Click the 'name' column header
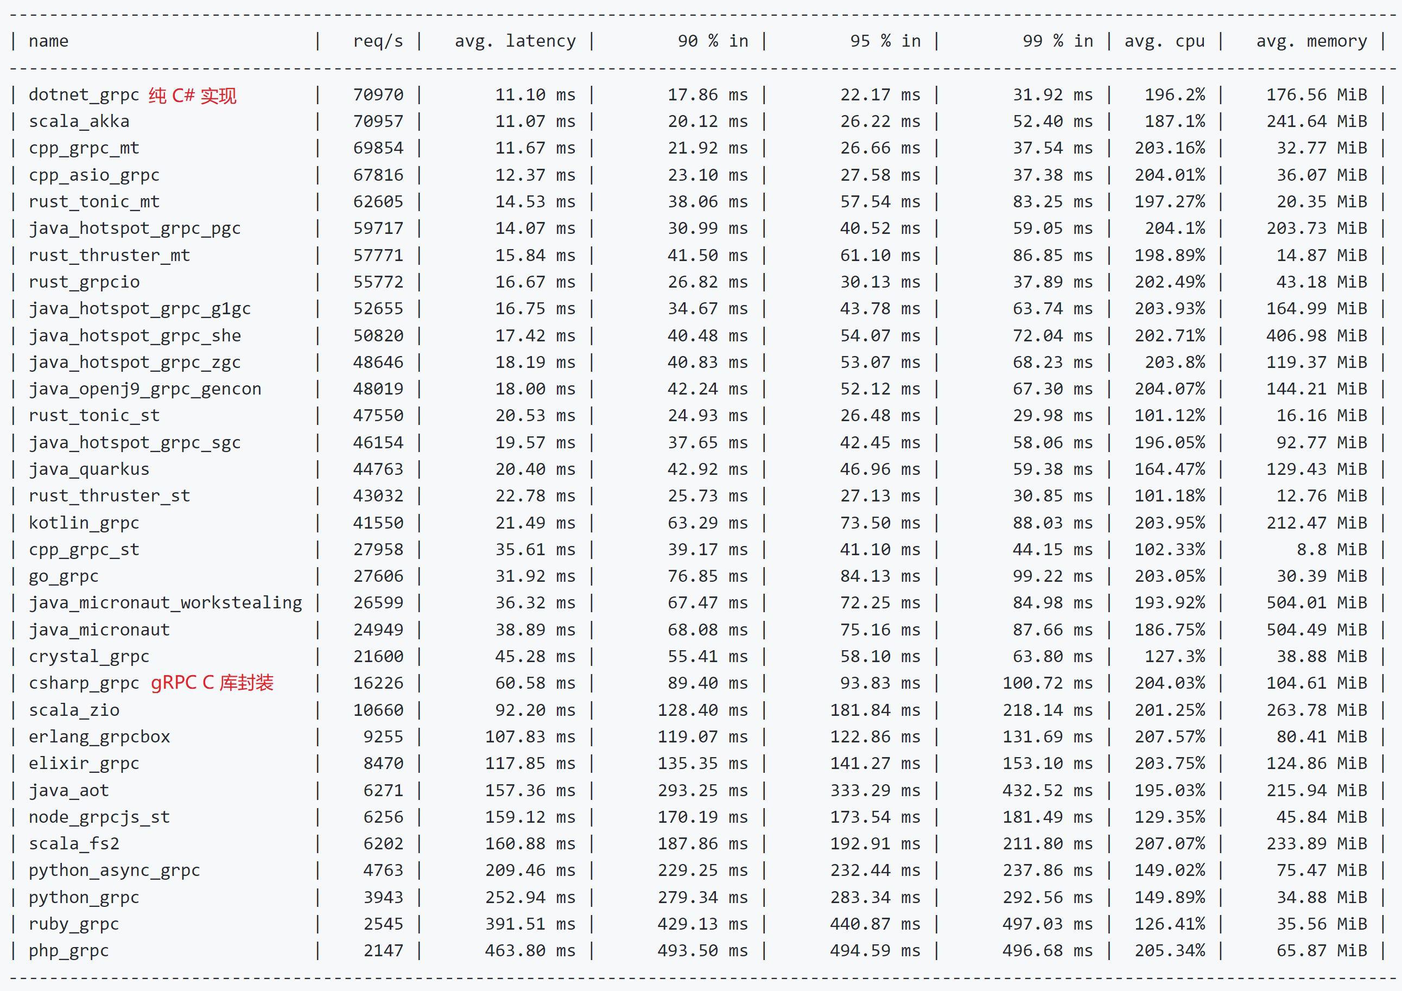Screen dimensions: 1402x991 coord(48,42)
